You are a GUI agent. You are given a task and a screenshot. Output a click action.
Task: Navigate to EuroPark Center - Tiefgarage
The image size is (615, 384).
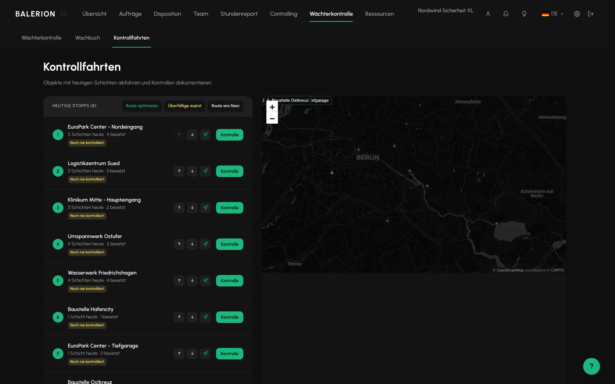click(x=205, y=354)
